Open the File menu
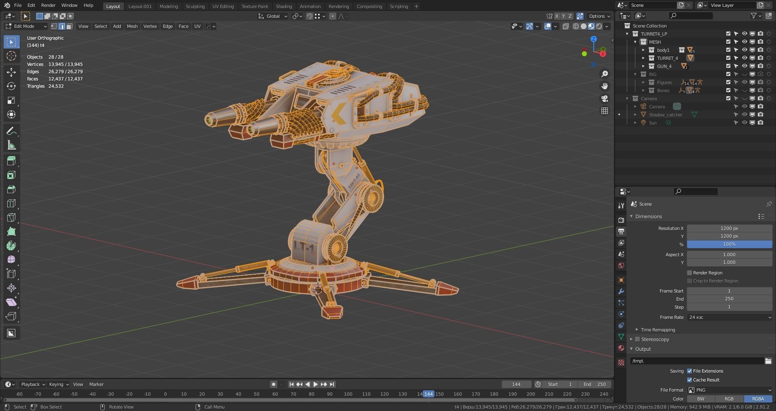This screenshot has height=411, width=776. point(18,5)
